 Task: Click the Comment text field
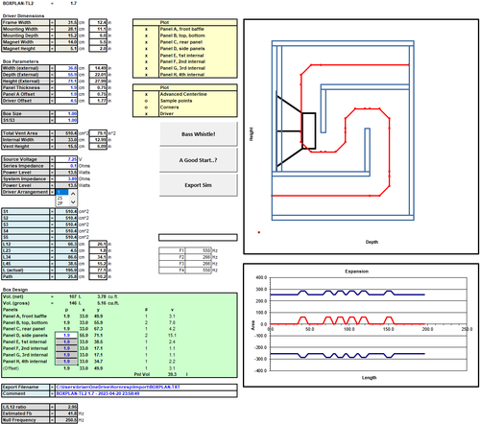click(146, 393)
